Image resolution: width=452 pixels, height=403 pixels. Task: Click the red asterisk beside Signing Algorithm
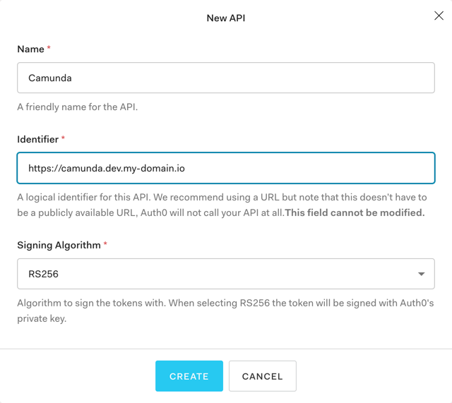point(105,243)
